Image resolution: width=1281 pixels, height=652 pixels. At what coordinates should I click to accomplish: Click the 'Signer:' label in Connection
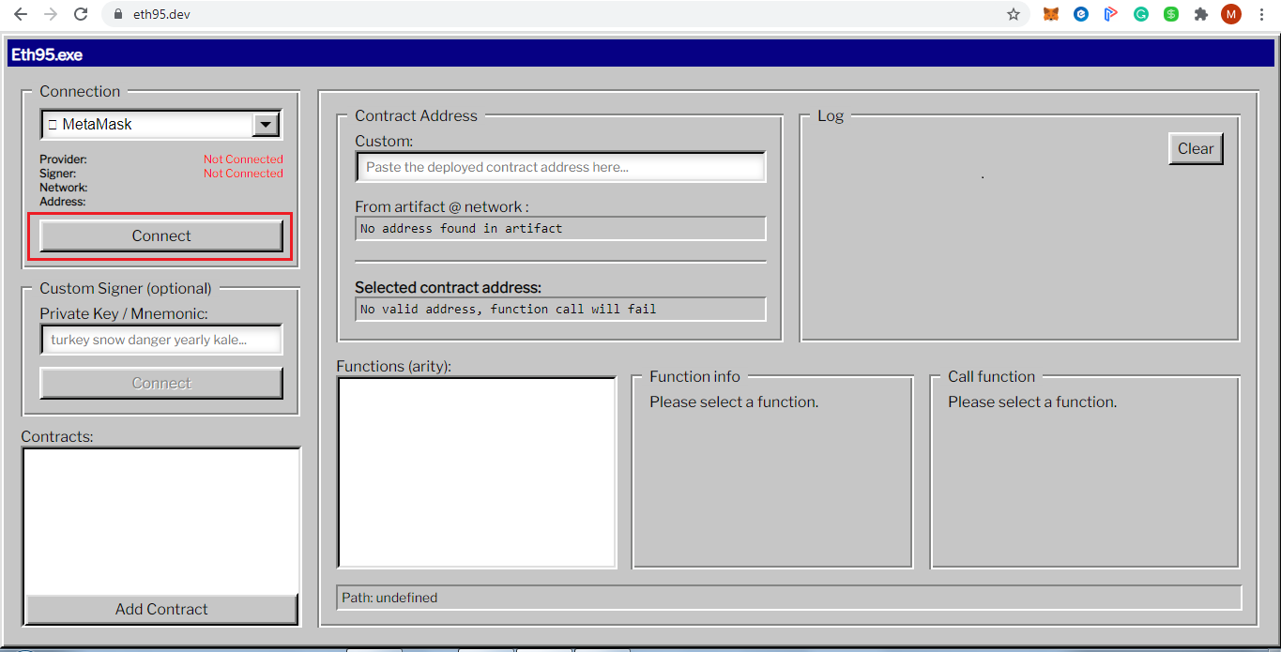pos(58,174)
